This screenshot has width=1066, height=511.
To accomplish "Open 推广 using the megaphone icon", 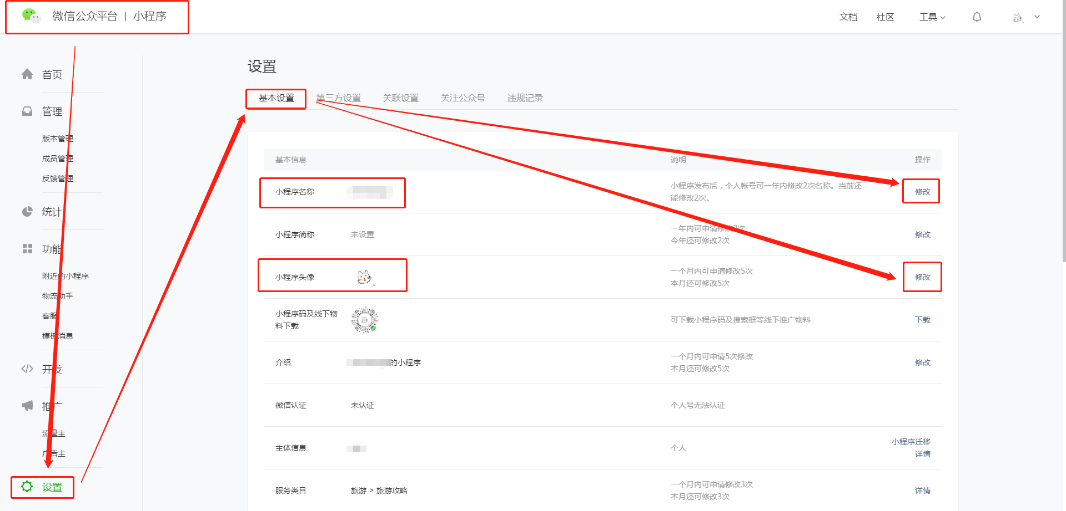I will click(x=27, y=405).
